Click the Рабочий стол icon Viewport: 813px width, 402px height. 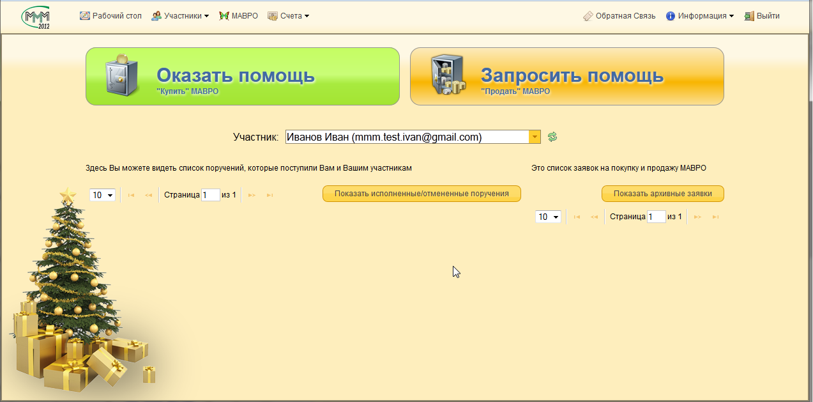pyautogui.click(x=84, y=16)
